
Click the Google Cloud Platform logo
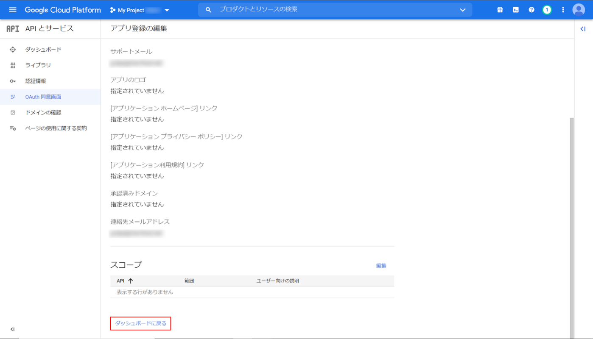click(63, 10)
